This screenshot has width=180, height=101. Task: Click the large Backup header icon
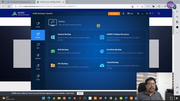click(53, 22)
